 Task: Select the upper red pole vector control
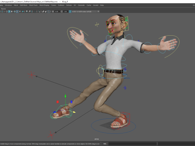point(32,75)
